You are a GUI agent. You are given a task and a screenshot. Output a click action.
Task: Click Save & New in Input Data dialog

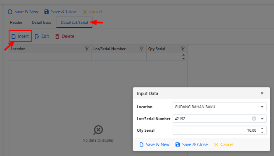155,144
